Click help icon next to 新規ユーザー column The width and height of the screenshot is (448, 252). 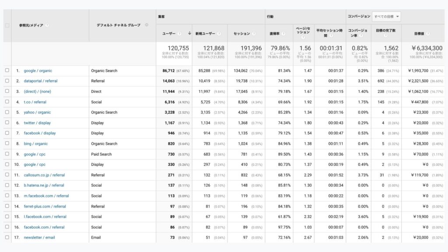[219, 34]
